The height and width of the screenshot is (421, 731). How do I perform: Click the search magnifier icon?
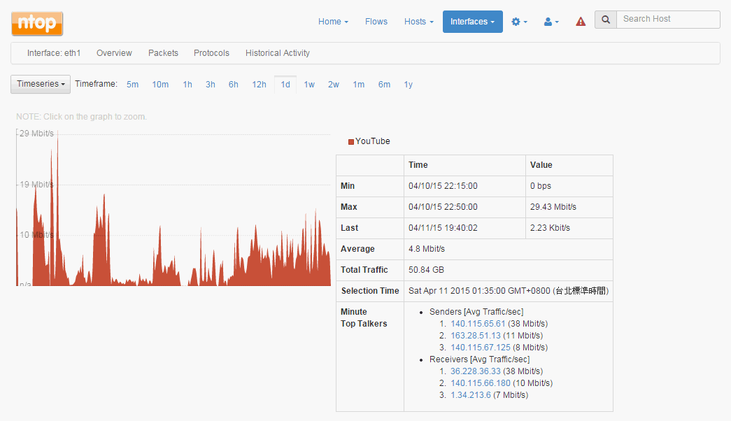click(x=606, y=20)
